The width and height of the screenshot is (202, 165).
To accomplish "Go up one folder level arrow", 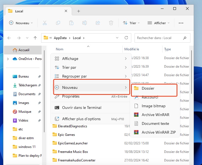I will pyautogui.click(x=35, y=38).
